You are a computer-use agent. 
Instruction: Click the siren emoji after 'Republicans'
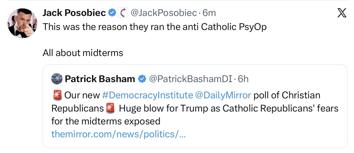click(x=110, y=108)
